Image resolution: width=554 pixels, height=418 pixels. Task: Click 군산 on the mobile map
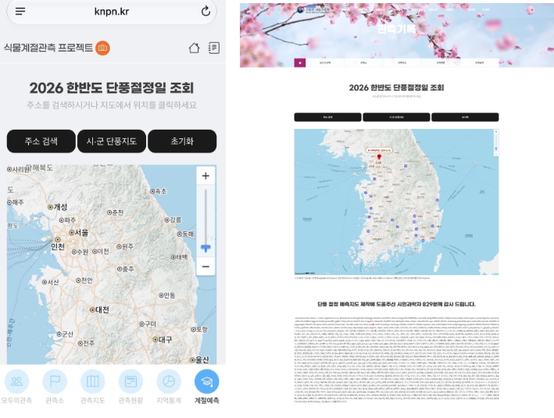click(x=65, y=334)
